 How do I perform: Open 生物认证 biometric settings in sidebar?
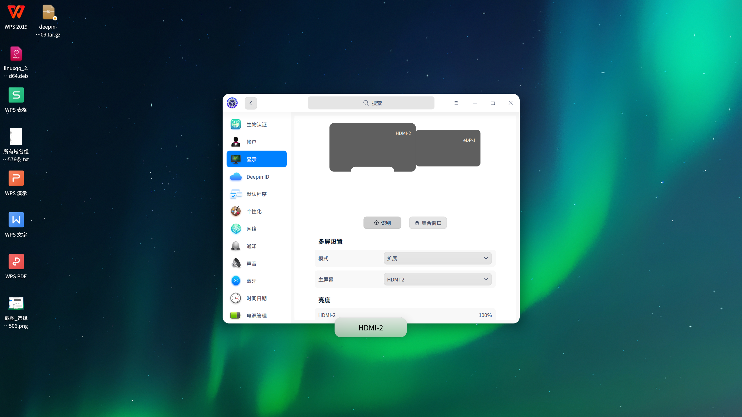[257, 124]
